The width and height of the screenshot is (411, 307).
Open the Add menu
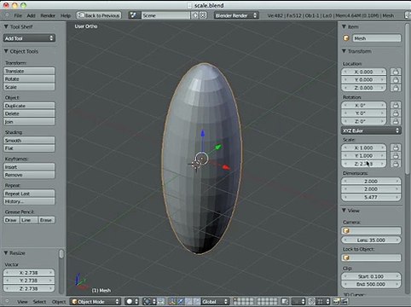click(x=31, y=15)
